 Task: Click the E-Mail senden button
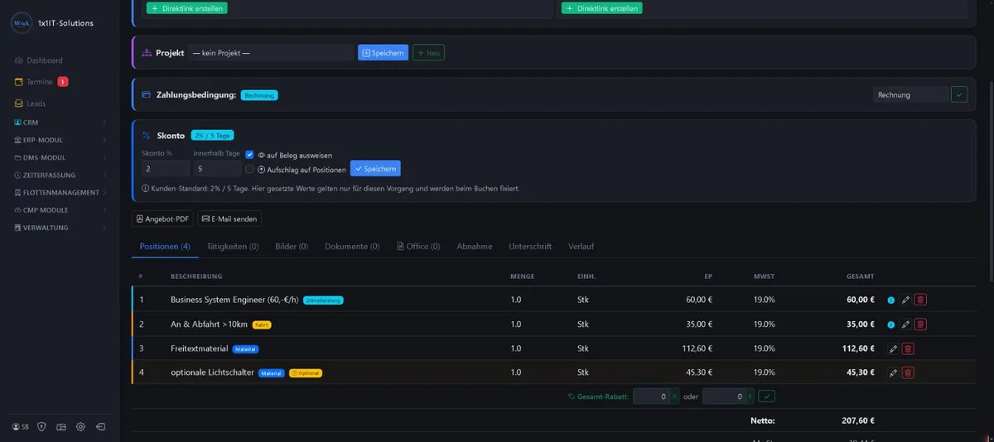click(229, 219)
